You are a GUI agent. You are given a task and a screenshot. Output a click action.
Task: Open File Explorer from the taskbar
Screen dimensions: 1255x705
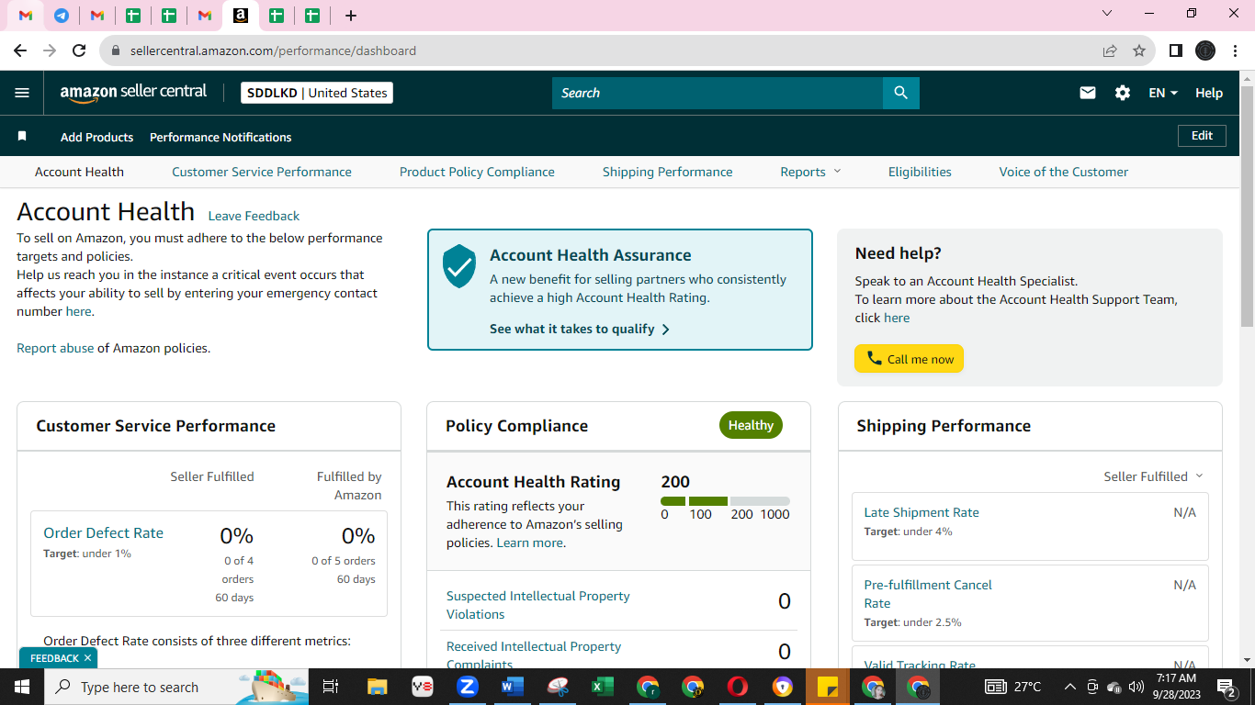point(377,687)
